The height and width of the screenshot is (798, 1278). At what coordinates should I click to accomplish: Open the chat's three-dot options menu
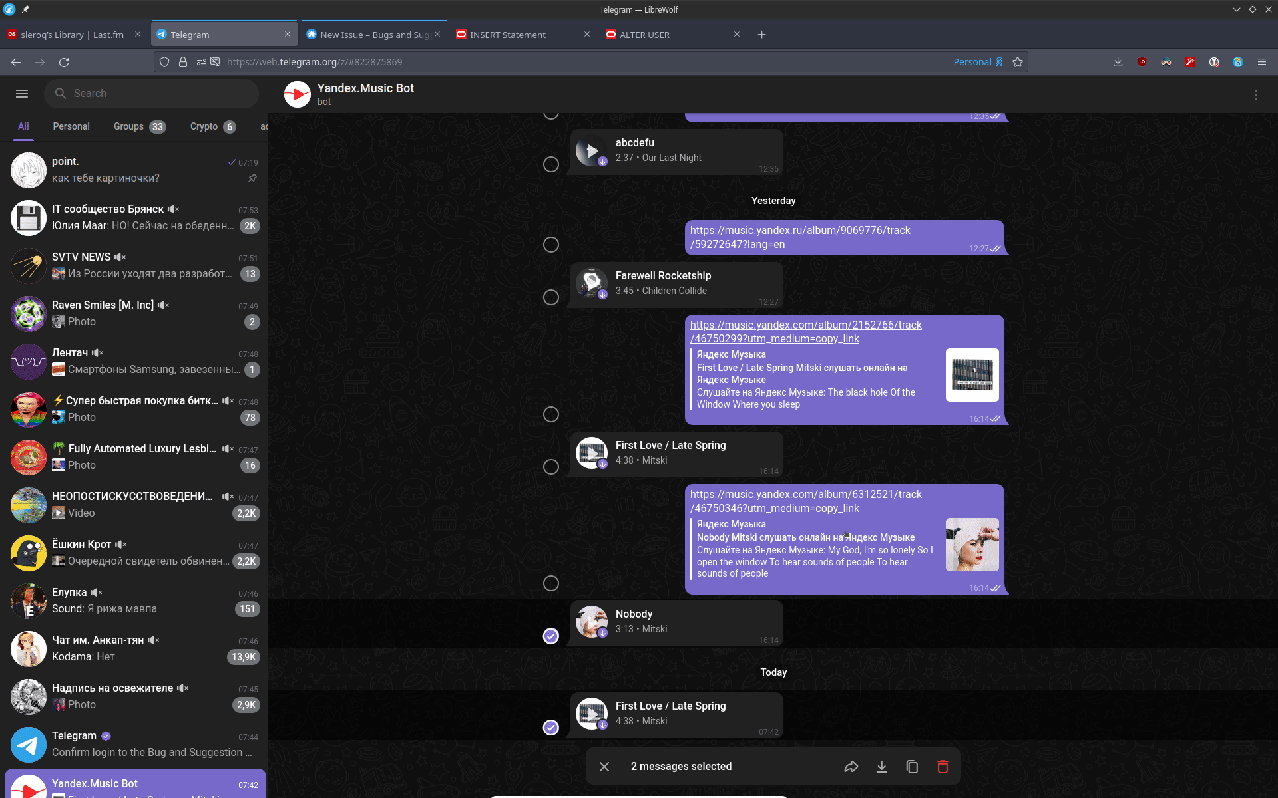[1255, 95]
